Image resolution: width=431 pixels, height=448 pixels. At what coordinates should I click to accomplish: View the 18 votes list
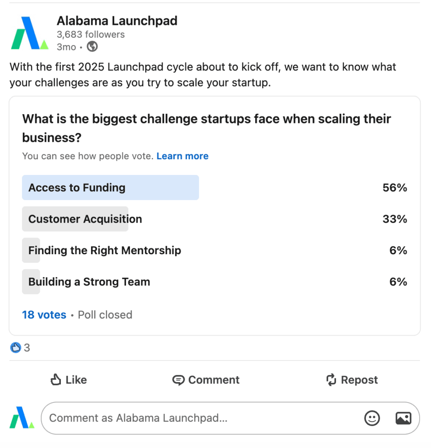click(x=44, y=315)
